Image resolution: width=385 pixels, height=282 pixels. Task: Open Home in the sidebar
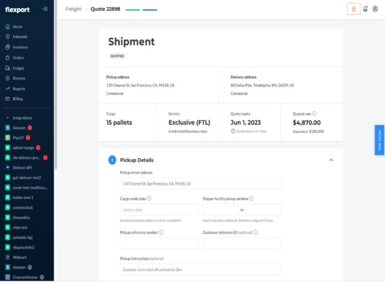pyautogui.click(x=17, y=27)
